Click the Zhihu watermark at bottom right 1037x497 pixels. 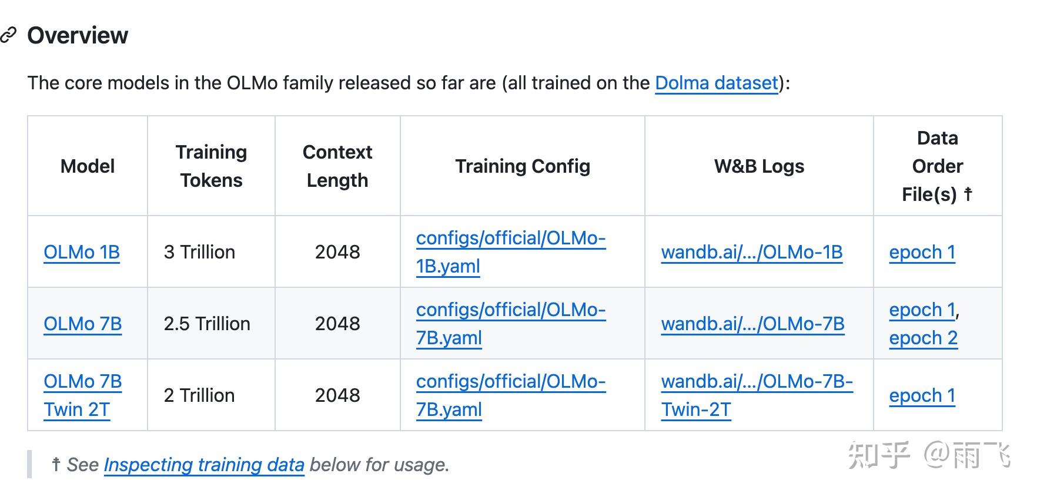[x=929, y=455]
